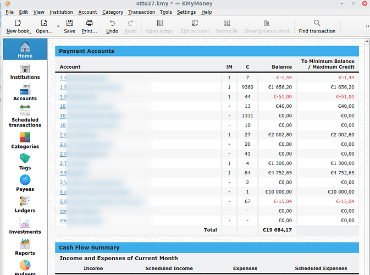
Task: Expand the toolbar overflow chevron
Action: (367, 26)
